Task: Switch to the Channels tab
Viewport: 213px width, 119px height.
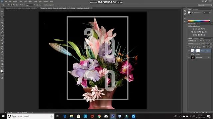Action: point(196,38)
